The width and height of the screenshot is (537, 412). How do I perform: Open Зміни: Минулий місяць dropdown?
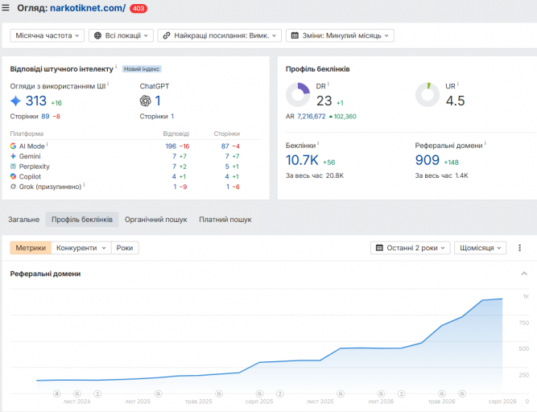340,35
